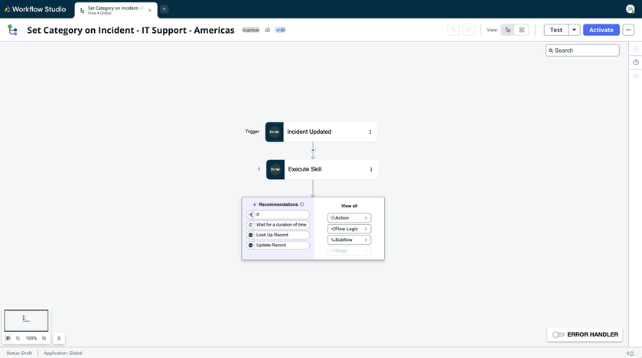Switch to grid card view

[x=522, y=30]
